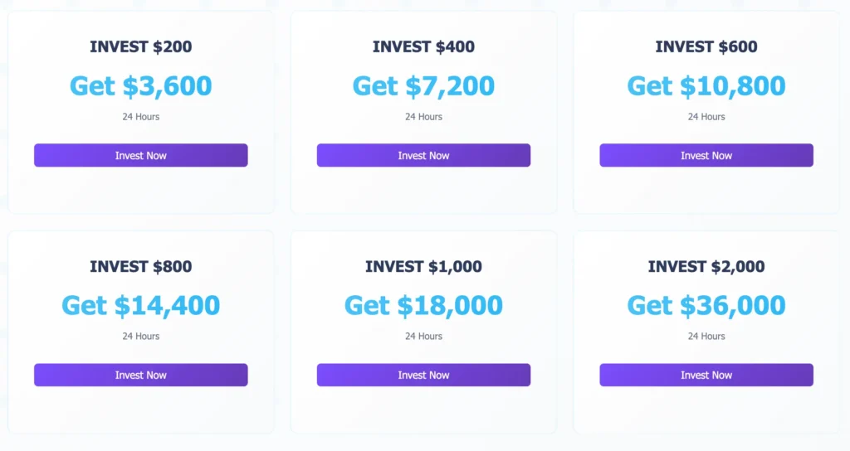Click 24 Hours label in the $200 card
Image resolution: width=850 pixels, height=451 pixels.
tap(140, 117)
